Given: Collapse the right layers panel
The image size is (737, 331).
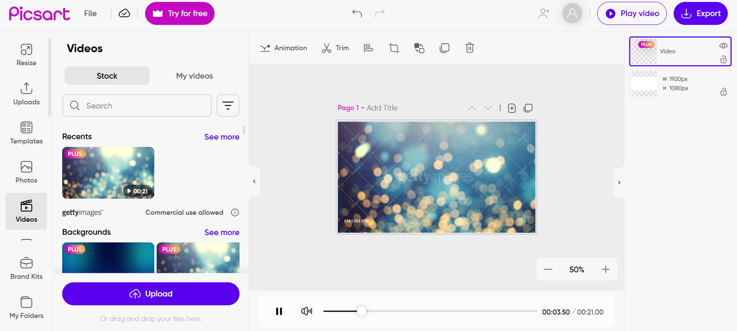Looking at the screenshot, I should (x=619, y=182).
